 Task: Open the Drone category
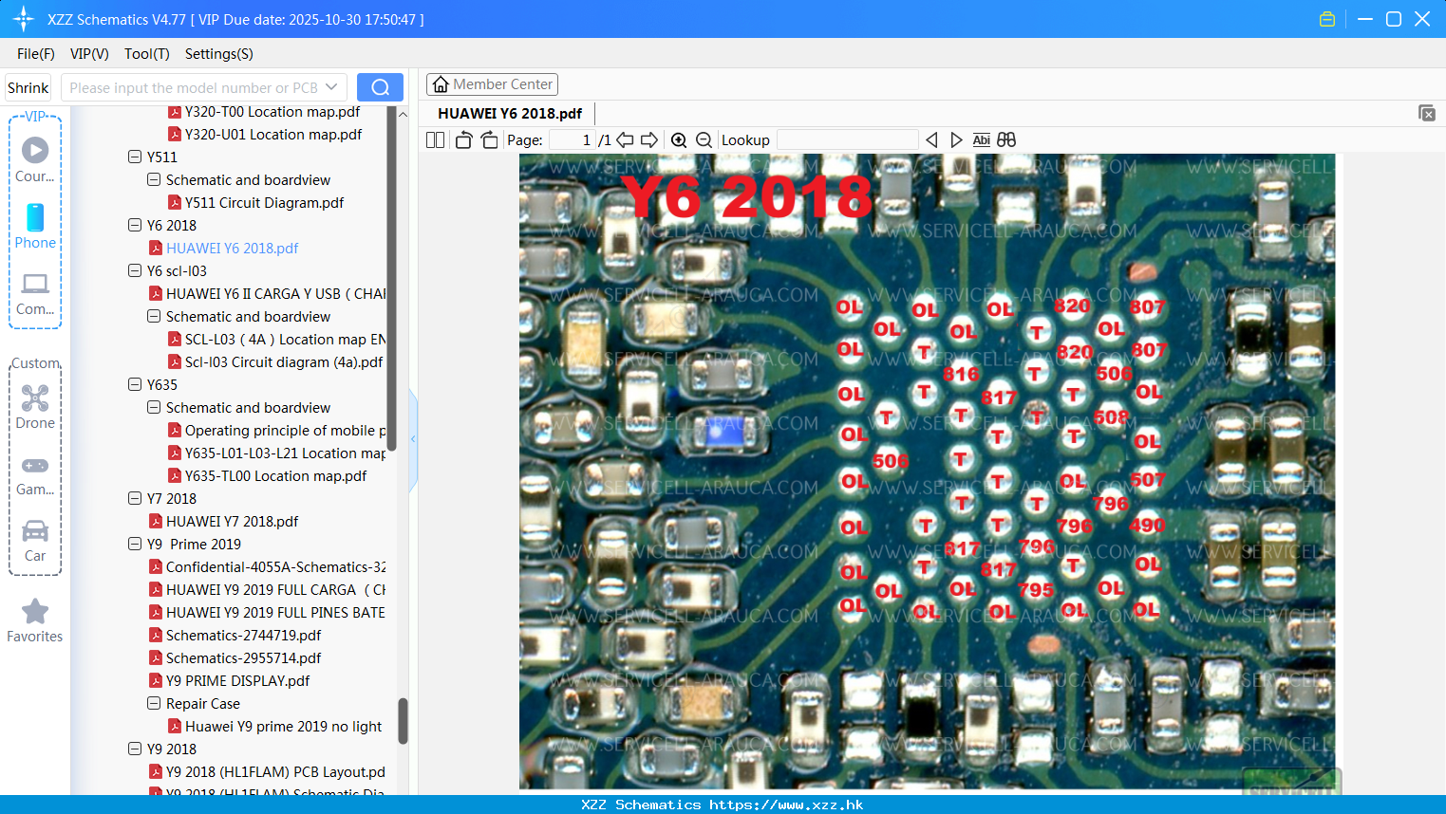tap(35, 406)
